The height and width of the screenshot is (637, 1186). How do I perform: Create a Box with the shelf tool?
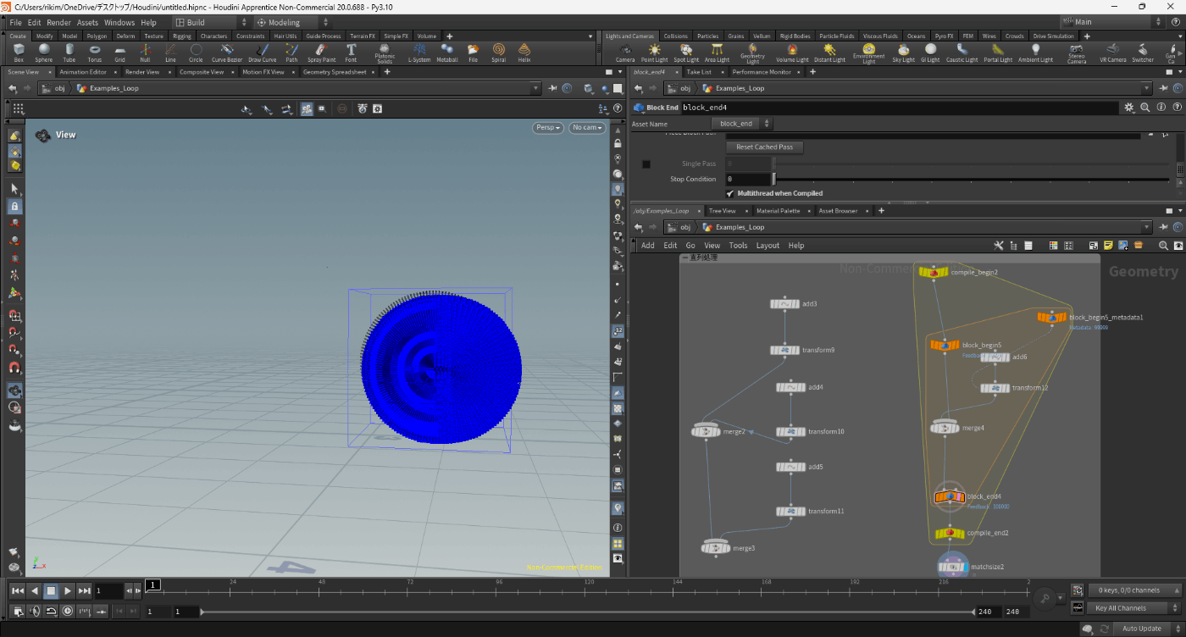click(x=19, y=53)
